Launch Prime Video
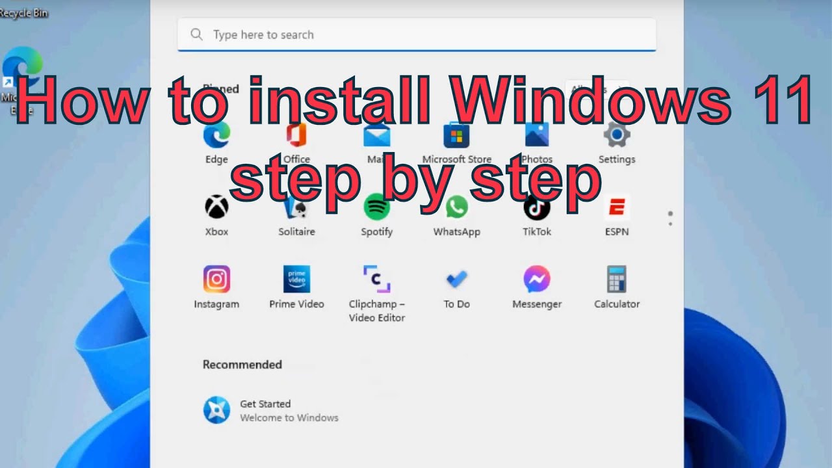The width and height of the screenshot is (832, 468). tap(296, 287)
